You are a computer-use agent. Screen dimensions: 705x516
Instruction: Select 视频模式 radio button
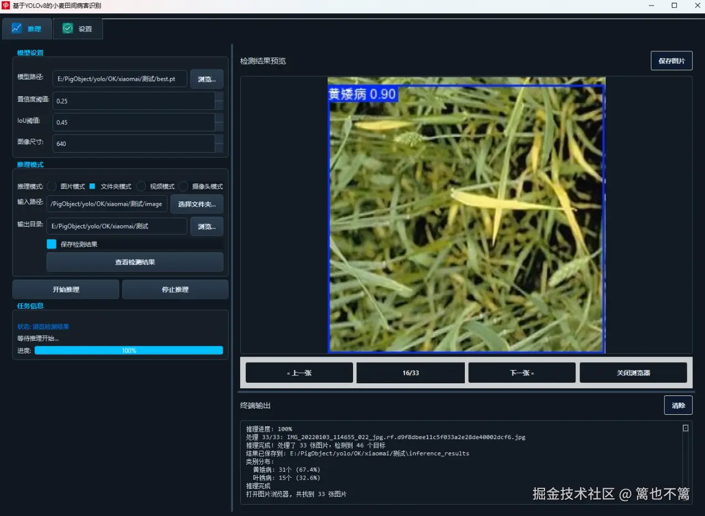pyautogui.click(x=141, y=186)
